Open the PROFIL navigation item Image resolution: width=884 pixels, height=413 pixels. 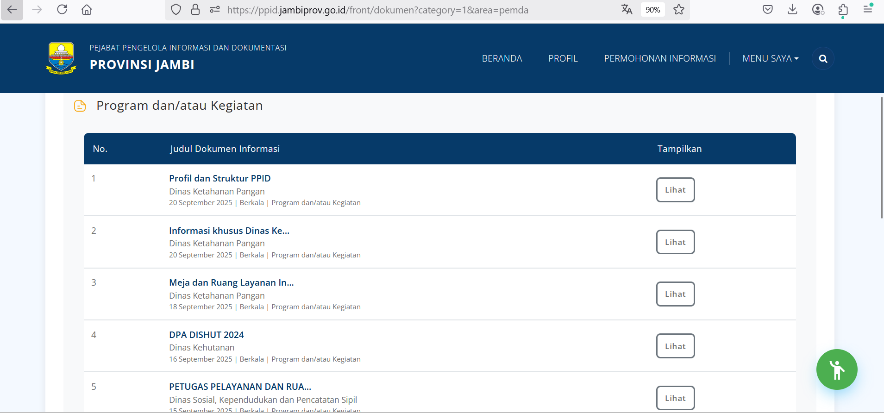(x=563, y=59)
